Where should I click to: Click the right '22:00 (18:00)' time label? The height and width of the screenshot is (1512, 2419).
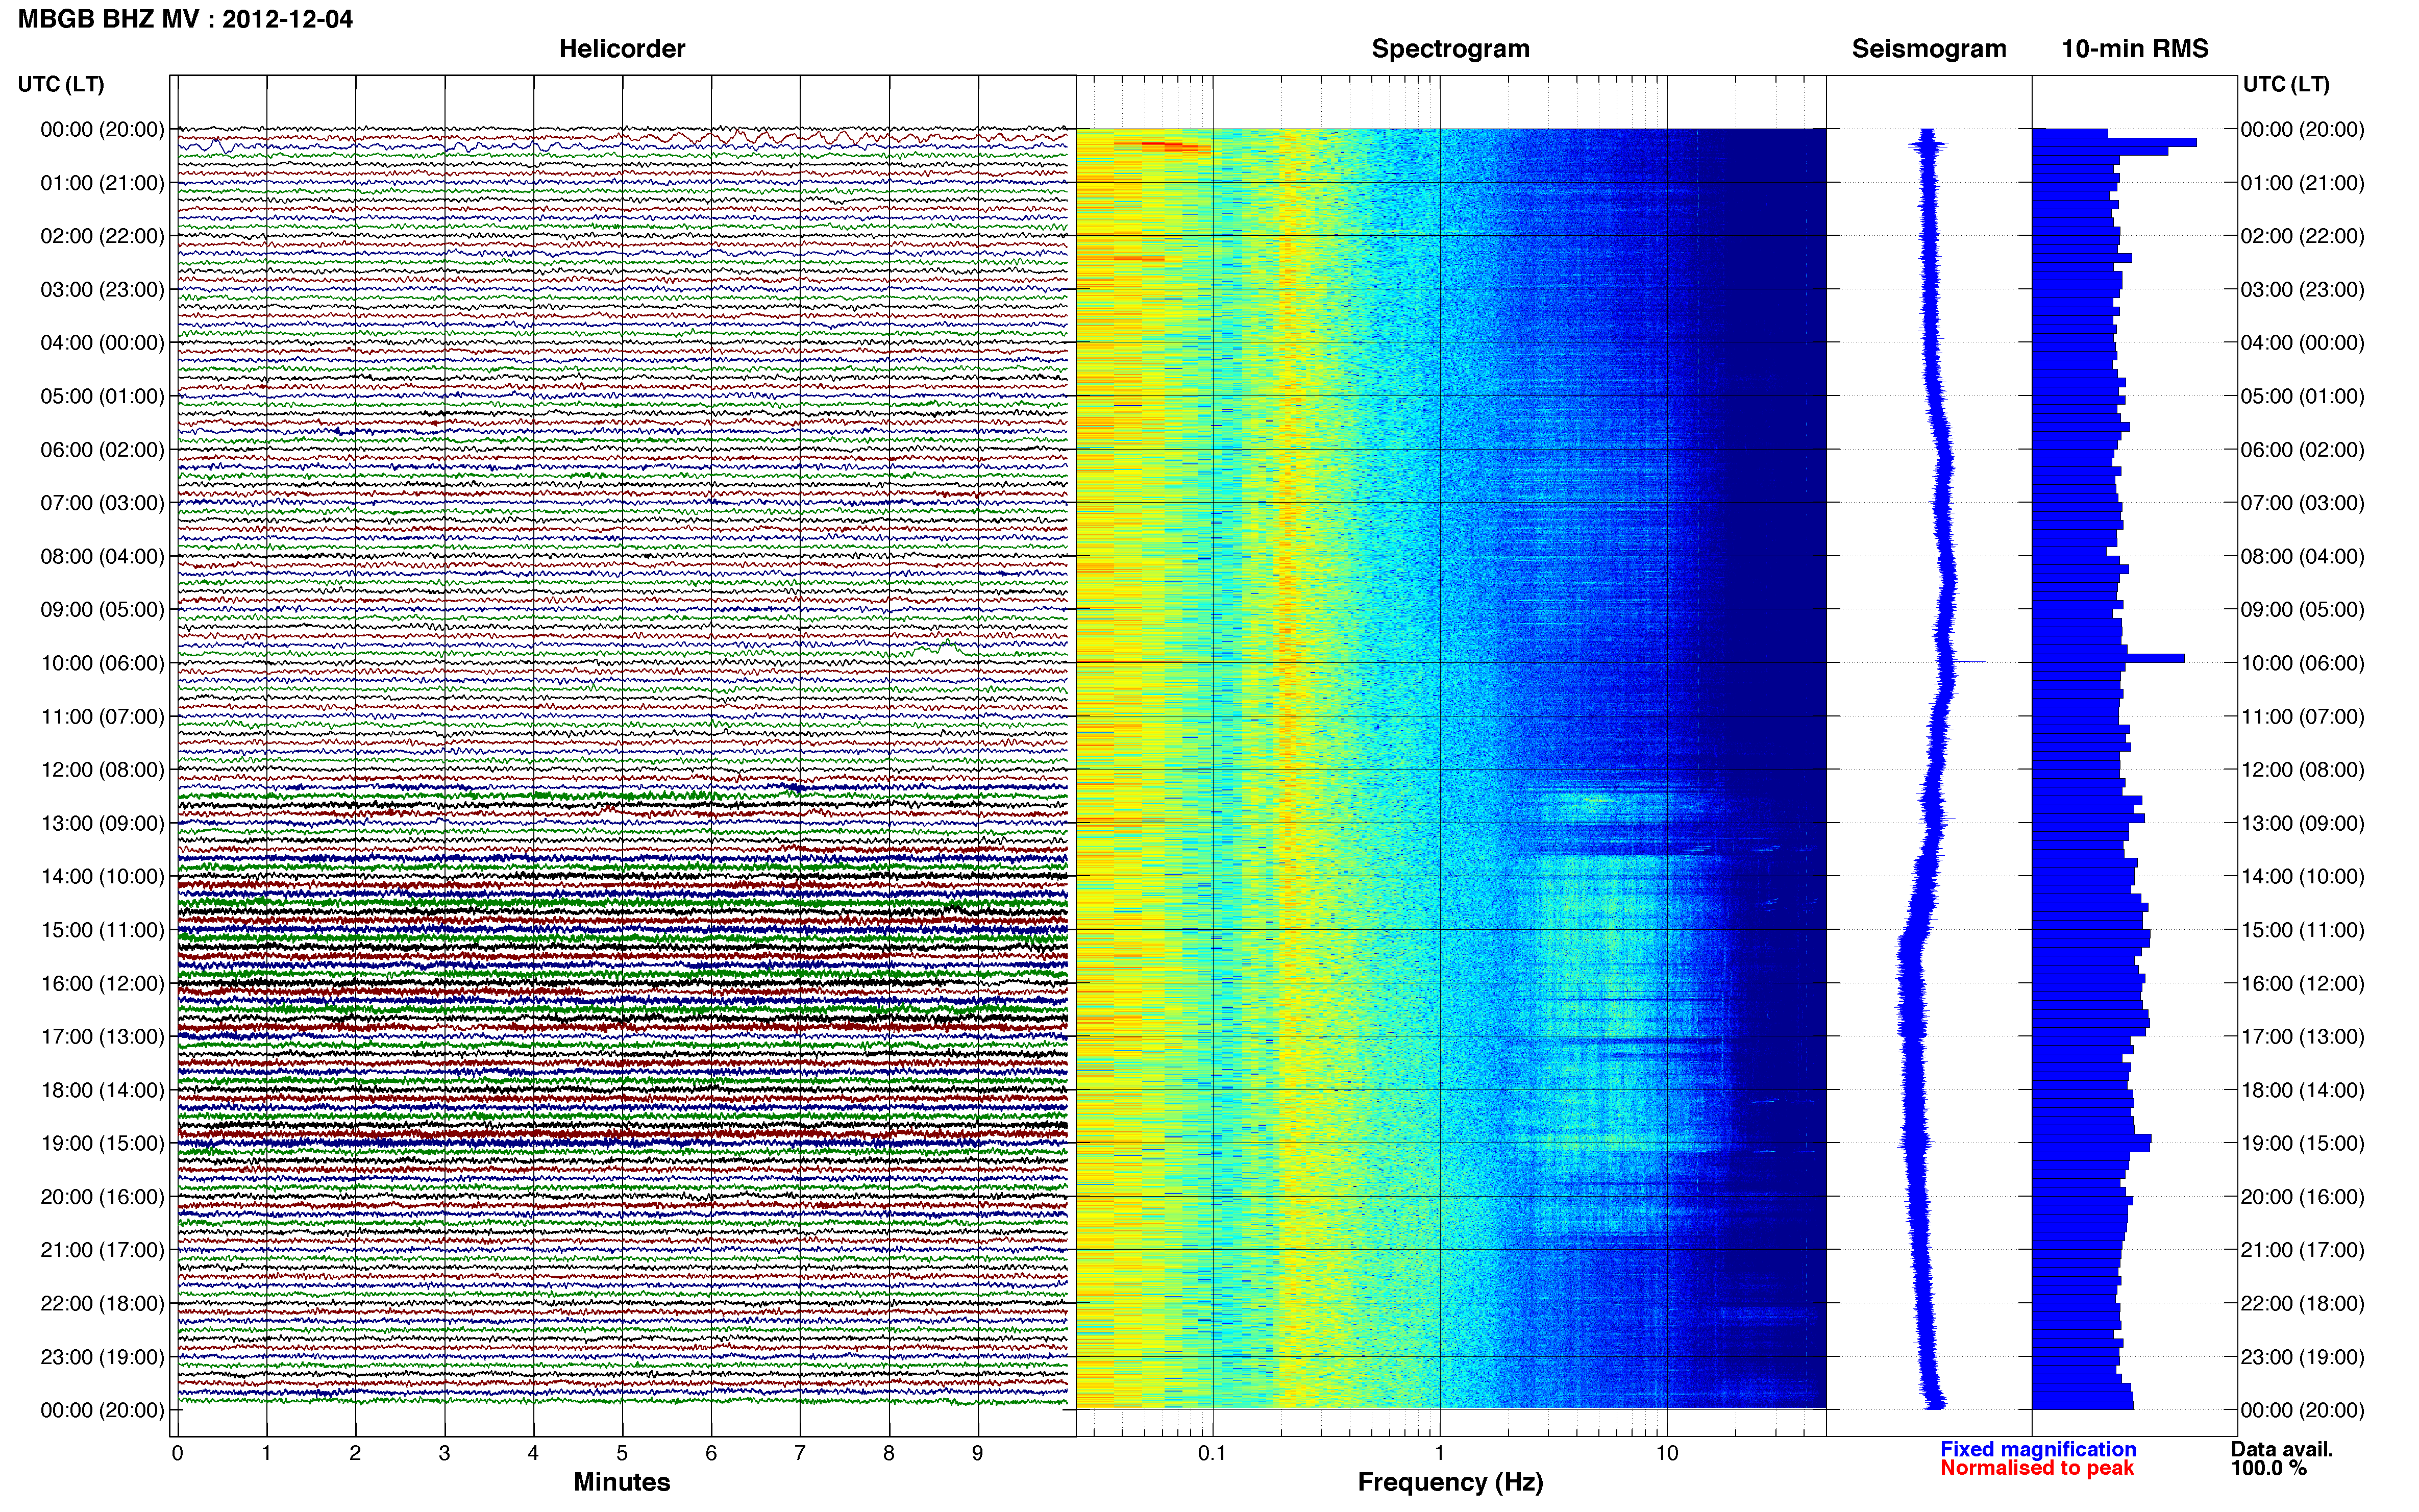pos(2302,1303)
